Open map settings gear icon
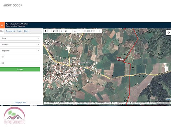171x128 pixels. (168, 33)
